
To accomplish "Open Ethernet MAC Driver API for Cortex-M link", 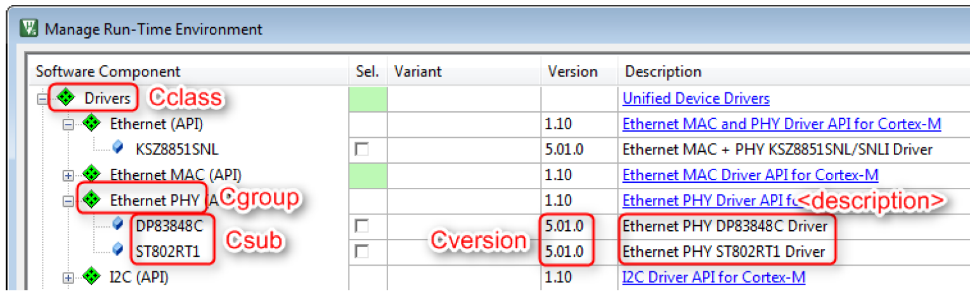I will coord(751,175).
